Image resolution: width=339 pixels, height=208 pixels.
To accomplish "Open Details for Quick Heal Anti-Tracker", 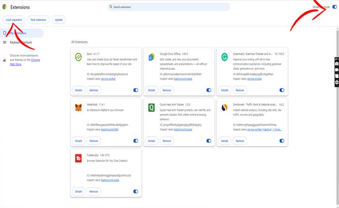I will pos(152,141).
